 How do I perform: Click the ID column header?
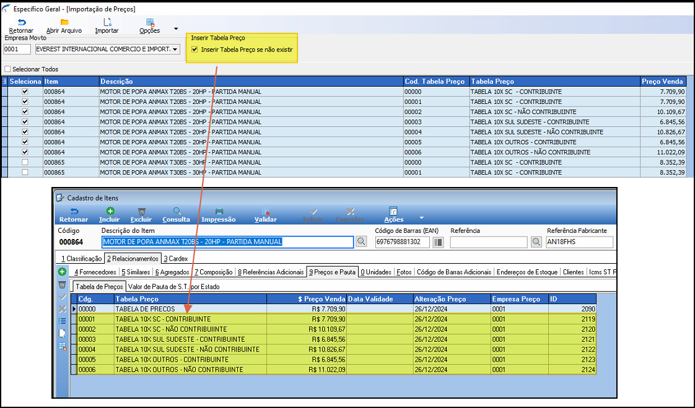[572, 299]
